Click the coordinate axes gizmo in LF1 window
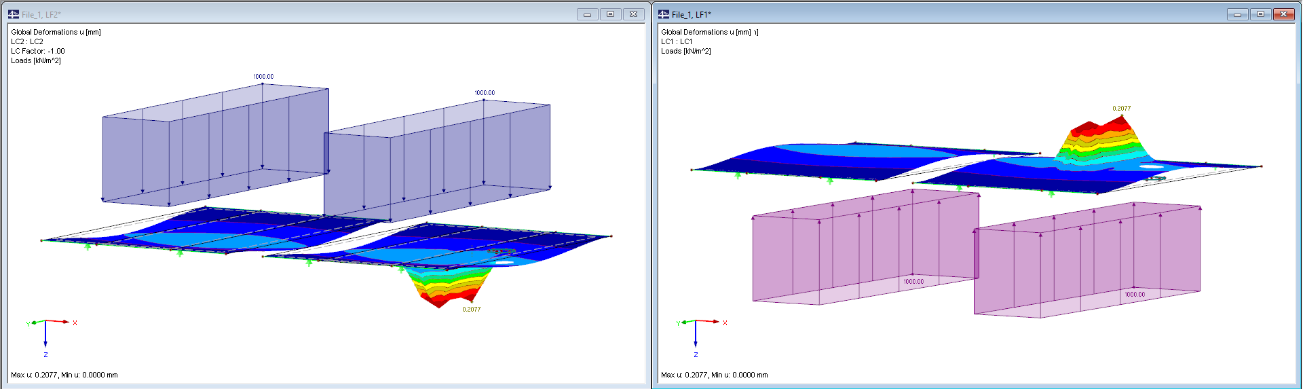 701,337
